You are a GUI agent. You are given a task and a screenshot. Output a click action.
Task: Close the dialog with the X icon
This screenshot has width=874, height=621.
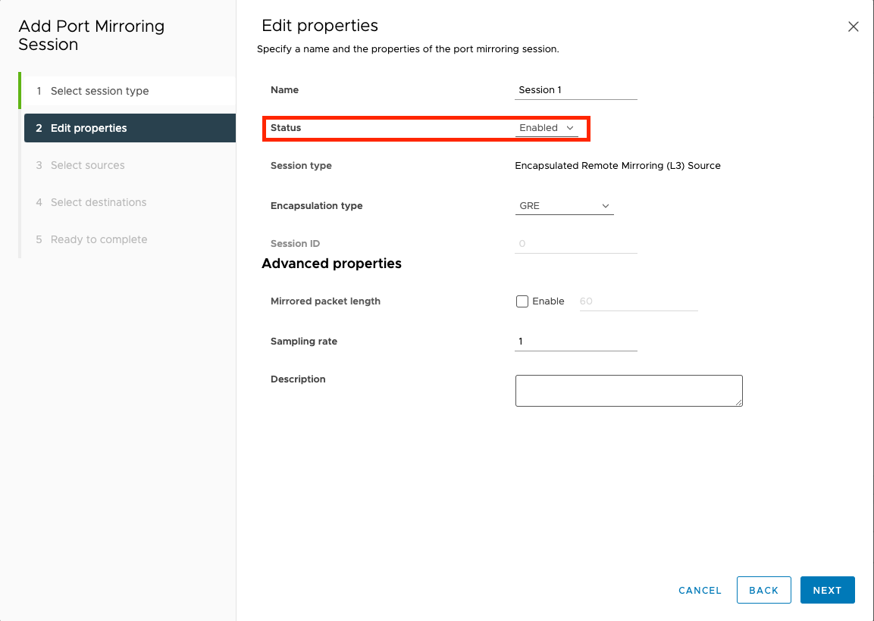click(853, 26)
